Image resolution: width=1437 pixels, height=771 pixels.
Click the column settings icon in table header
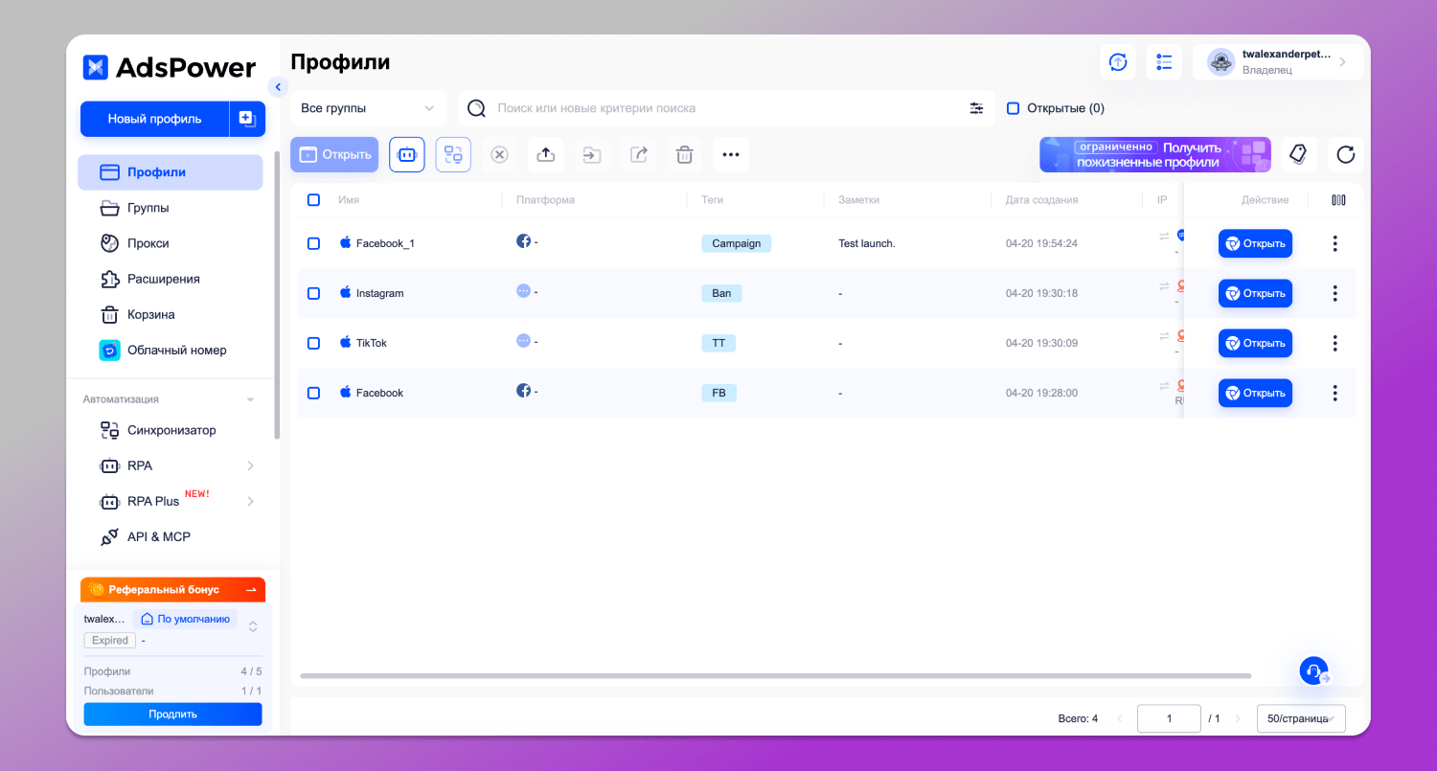[x=1338, y=200]
